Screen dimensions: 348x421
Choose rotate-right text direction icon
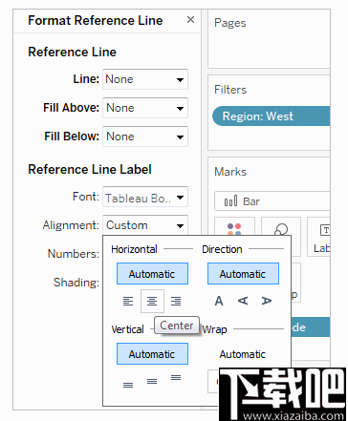tap(267, 301)
